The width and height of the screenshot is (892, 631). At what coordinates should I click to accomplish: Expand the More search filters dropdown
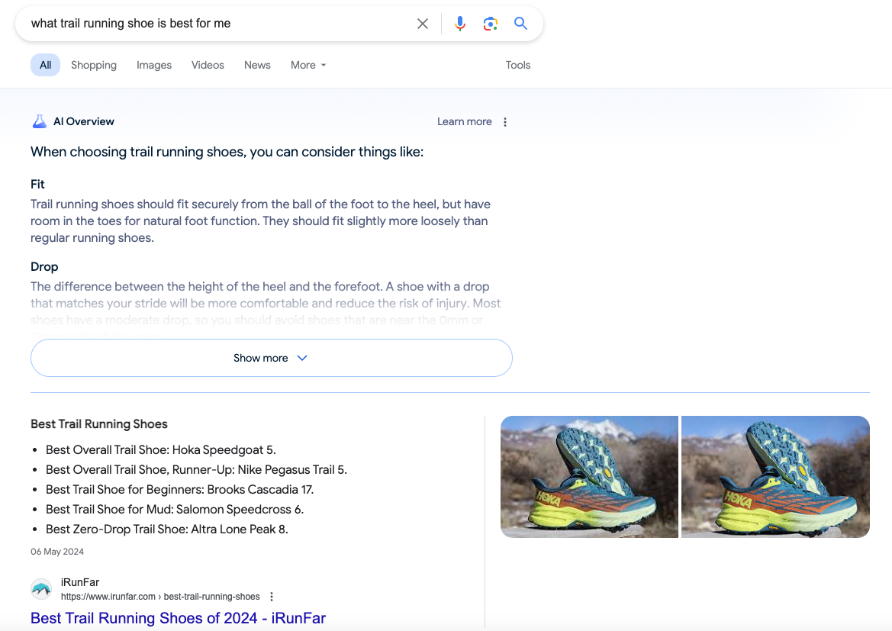(308, 65)
